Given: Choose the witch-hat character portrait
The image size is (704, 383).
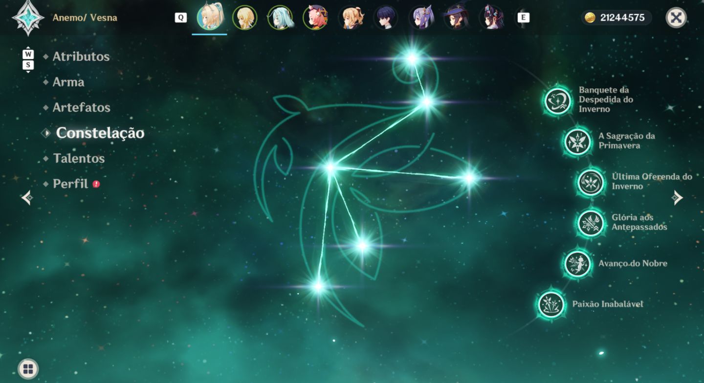Looking at the screenshot, I should click(456, 18).
